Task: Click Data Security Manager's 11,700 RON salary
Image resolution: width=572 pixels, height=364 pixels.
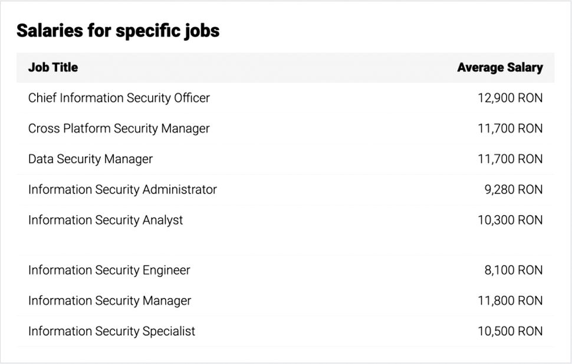Action: point(509,159)
